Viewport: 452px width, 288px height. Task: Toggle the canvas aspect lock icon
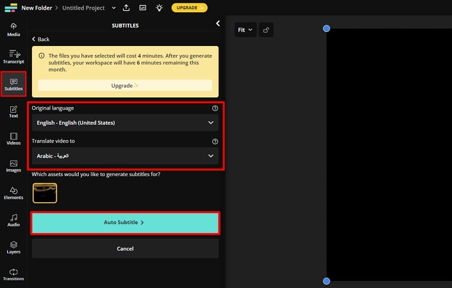(267, 29)
